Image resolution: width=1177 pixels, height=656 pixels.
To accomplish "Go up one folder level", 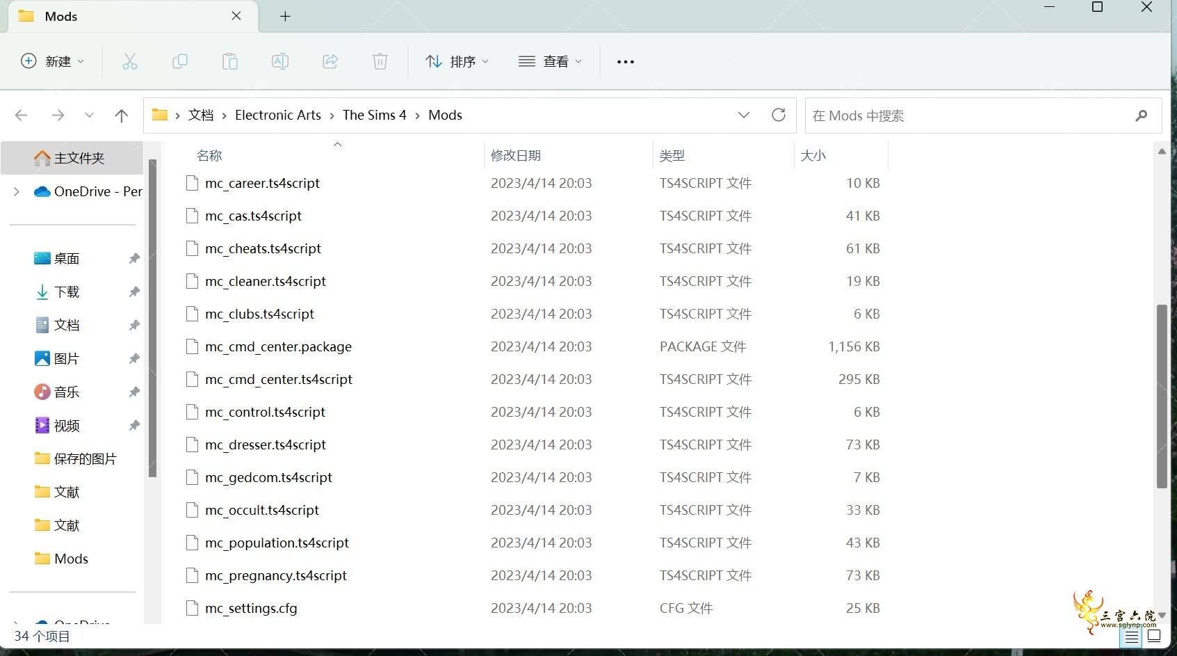I will pyautogui.click(x=122, y=115).
